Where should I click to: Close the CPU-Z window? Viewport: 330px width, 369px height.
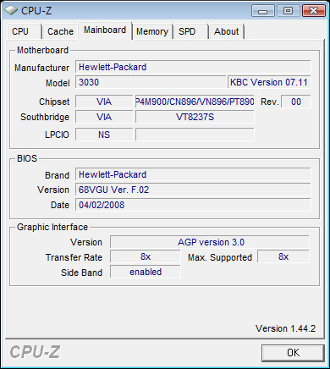[x=313, y=11]
